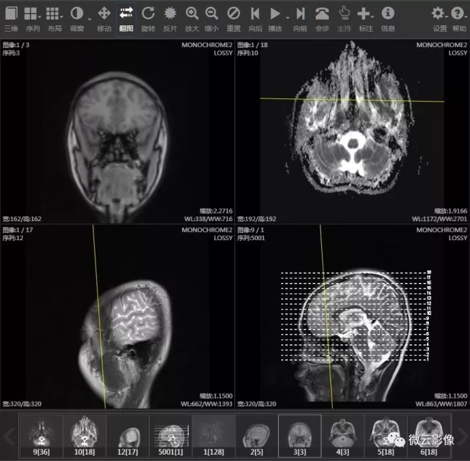Select the 移动 pan tool
The image size is (470, 461).
[x=104, y=19]
